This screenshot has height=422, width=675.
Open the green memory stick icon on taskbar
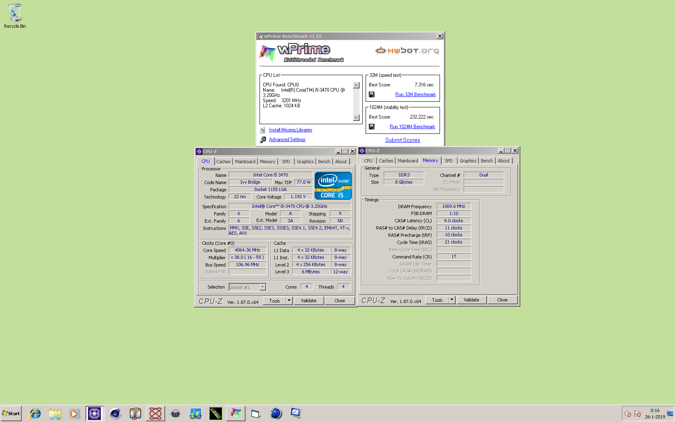click(x=216, y=413)
